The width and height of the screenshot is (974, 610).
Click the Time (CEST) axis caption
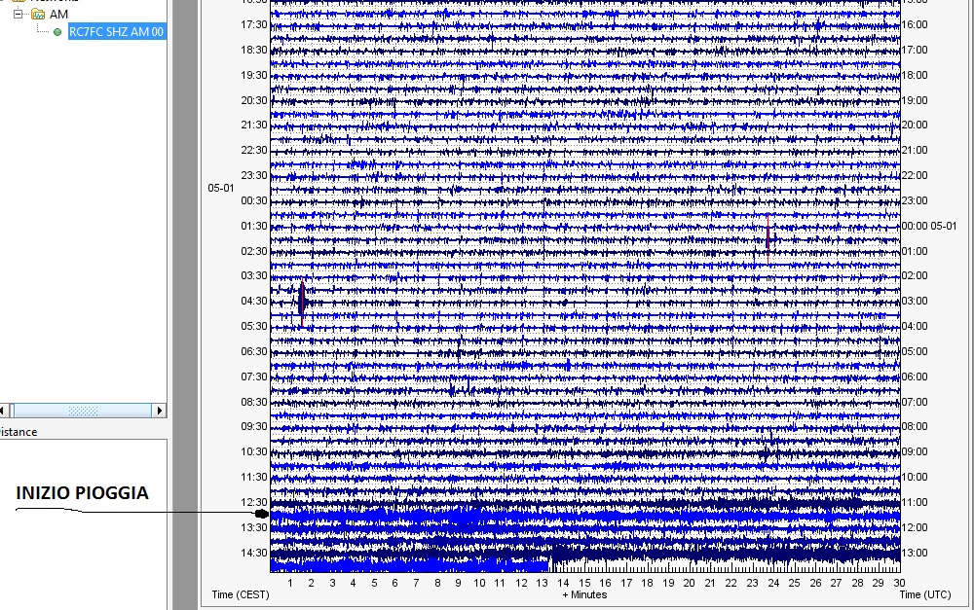click(x=241, y=594)
